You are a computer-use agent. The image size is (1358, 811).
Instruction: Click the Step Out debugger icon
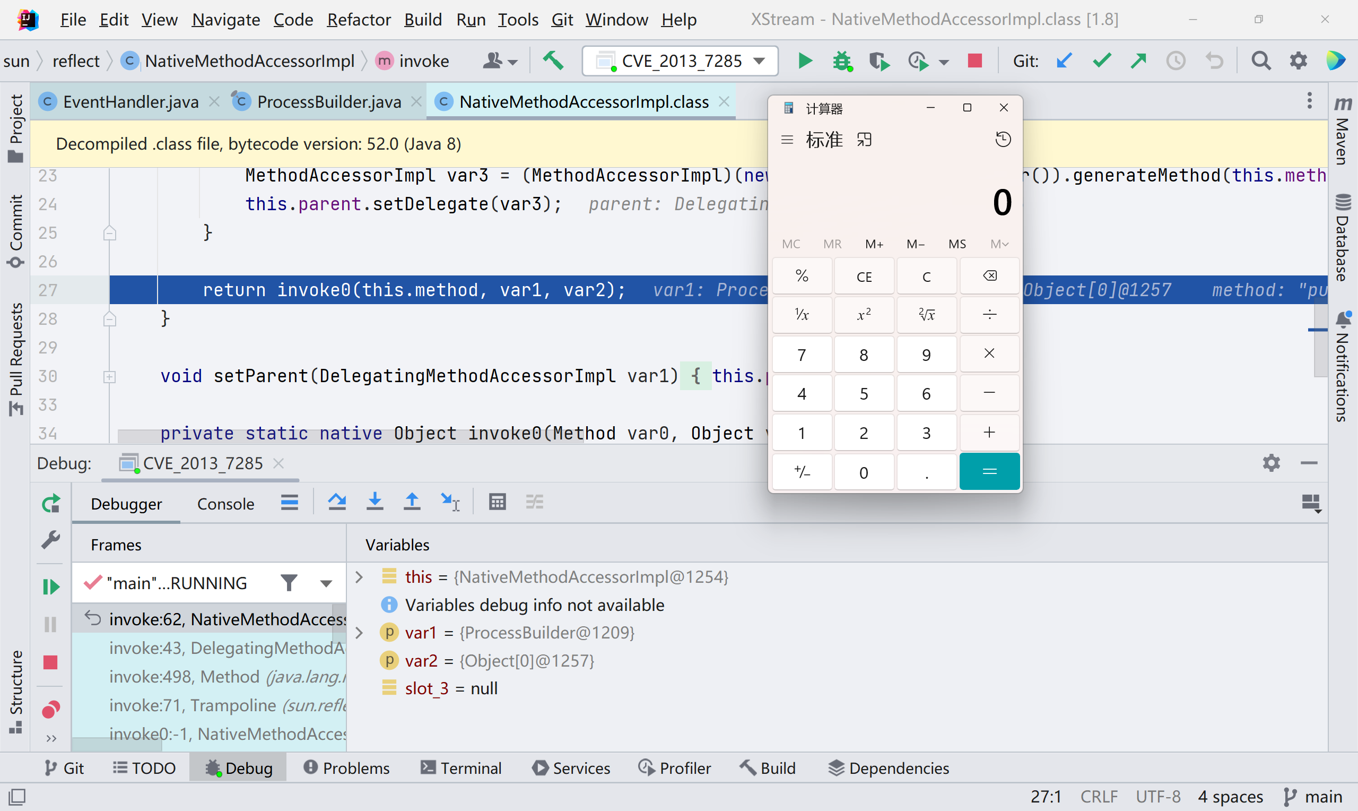(x=412, y=502)
